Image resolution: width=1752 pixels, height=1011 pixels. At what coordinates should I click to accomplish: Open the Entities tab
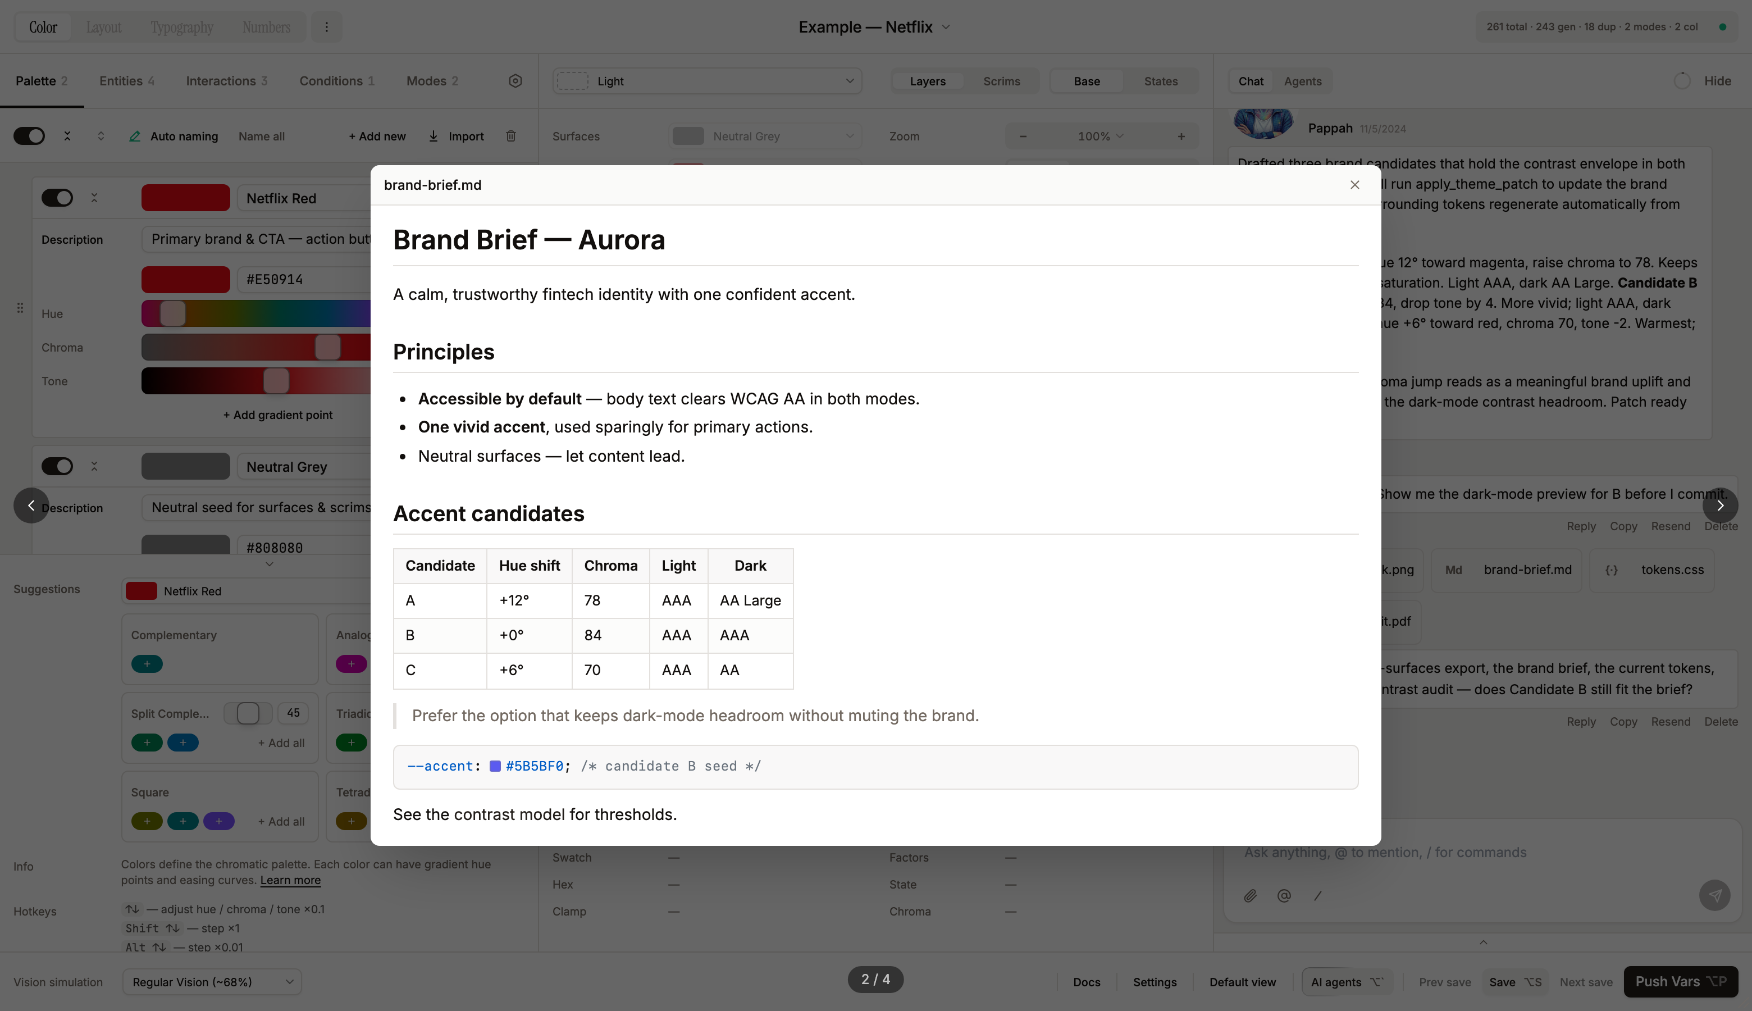[127, 80]
